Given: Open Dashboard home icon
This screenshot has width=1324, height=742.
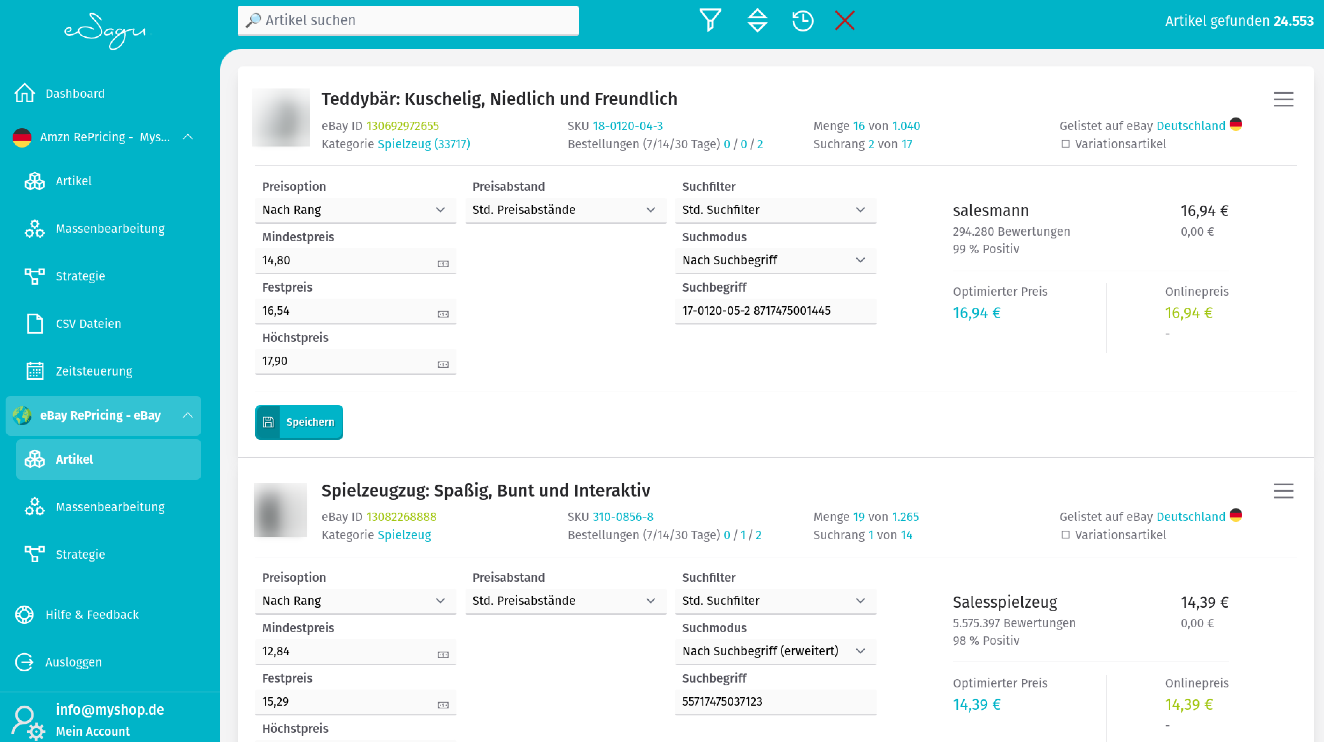Looking at the screenshot, I should pyautogui.click(x=25, y=93).
